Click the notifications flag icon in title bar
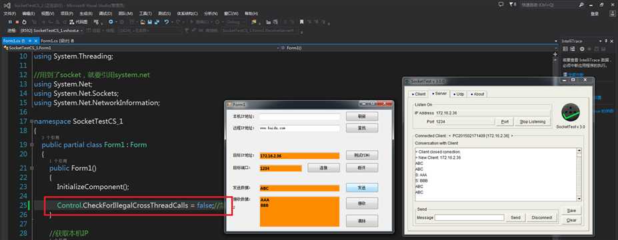 click(512, 4)
